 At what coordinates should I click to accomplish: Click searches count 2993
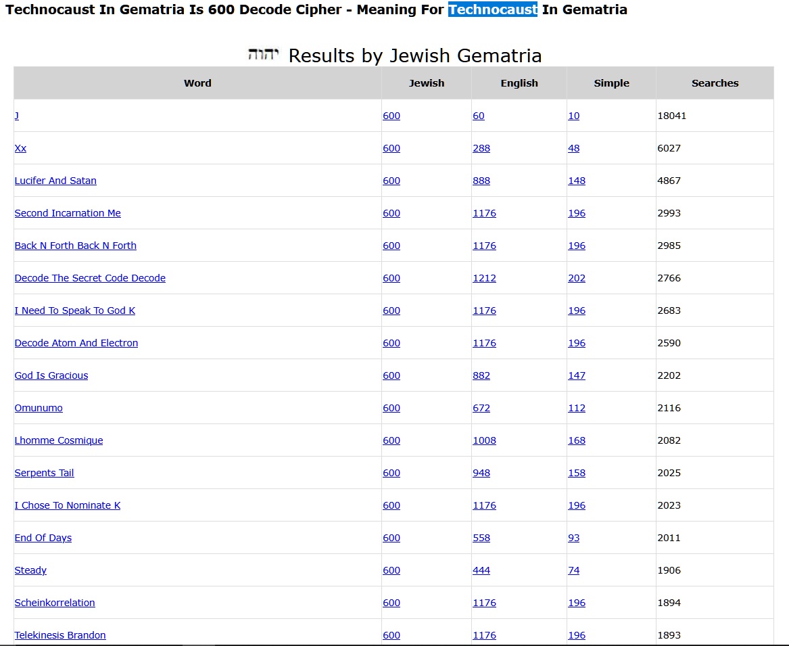pos(669,213)
